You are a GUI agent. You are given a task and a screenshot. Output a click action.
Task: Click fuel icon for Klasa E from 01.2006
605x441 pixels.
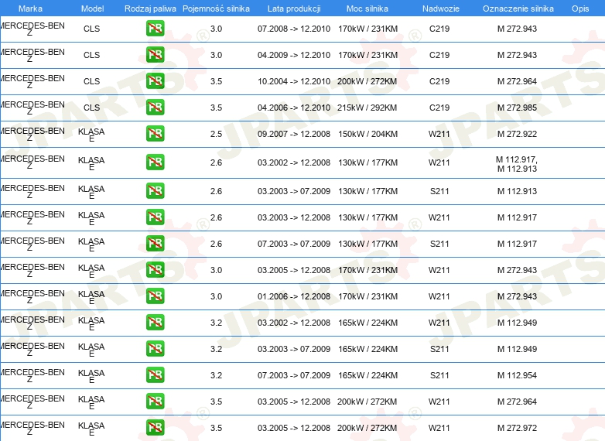click(155, 296)
